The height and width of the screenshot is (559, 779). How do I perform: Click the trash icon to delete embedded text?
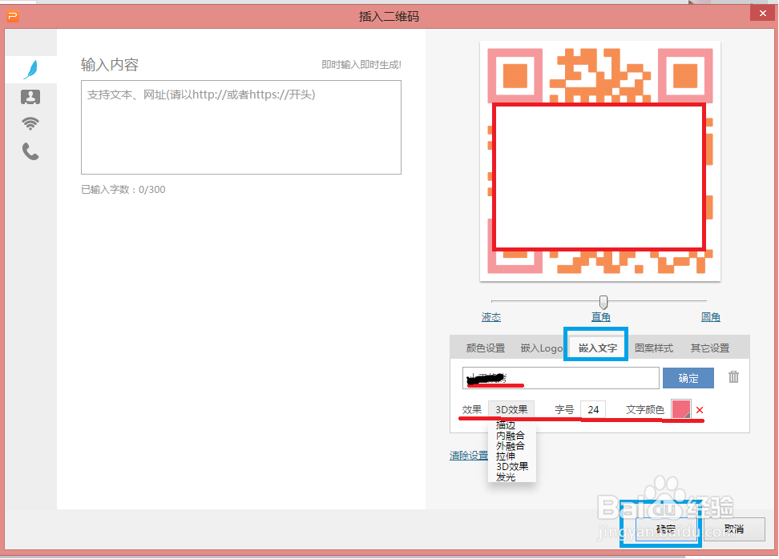point(733,376)
